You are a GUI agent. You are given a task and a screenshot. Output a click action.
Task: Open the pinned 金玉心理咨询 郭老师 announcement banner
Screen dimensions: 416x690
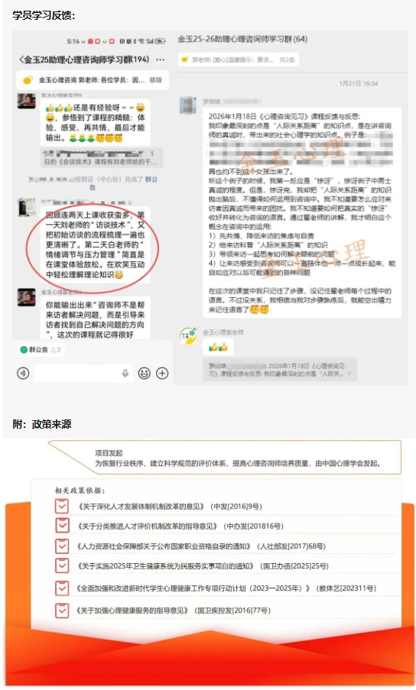point(93,80)
